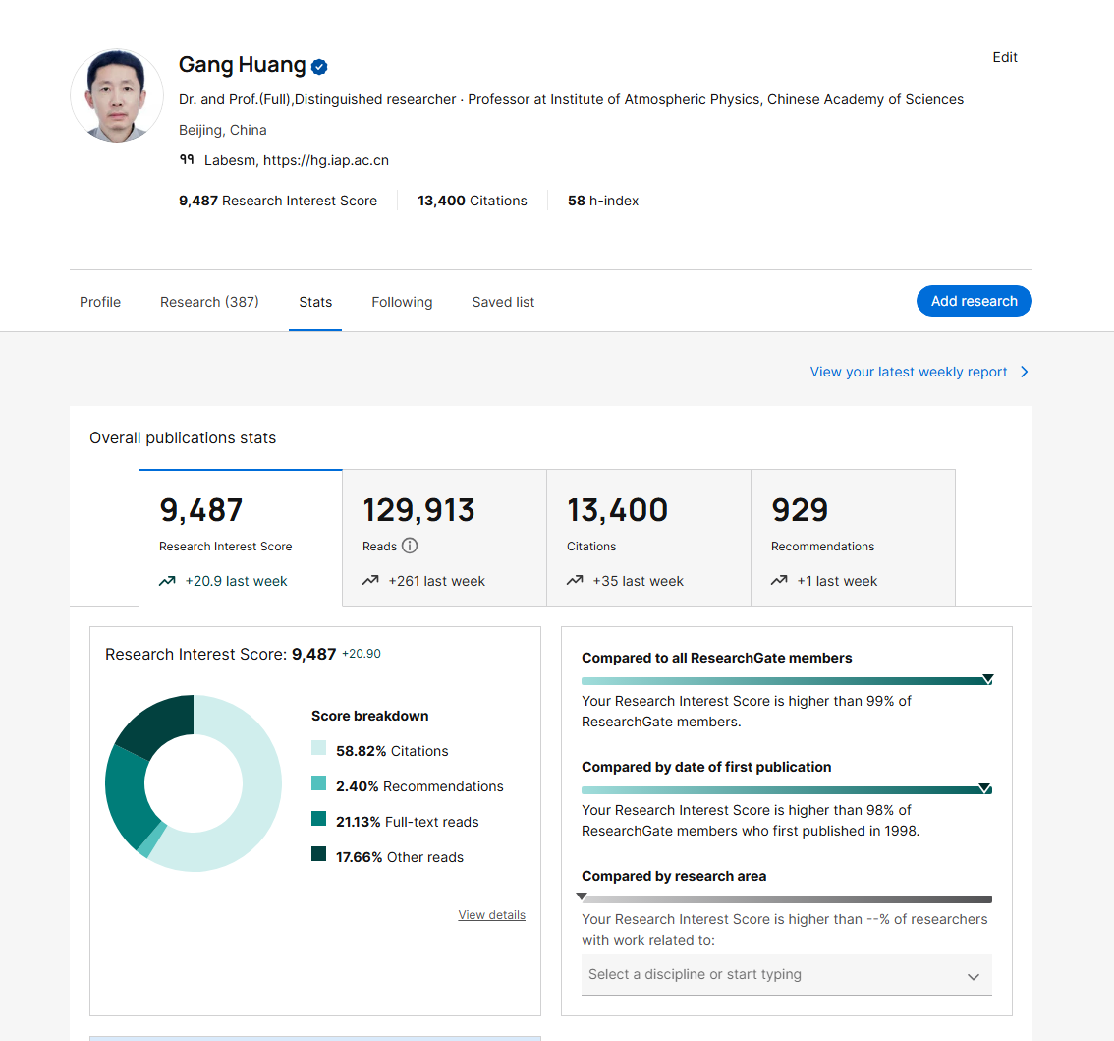
Task: Click Gang Huang's profile photo
Action: click(117, 95)
